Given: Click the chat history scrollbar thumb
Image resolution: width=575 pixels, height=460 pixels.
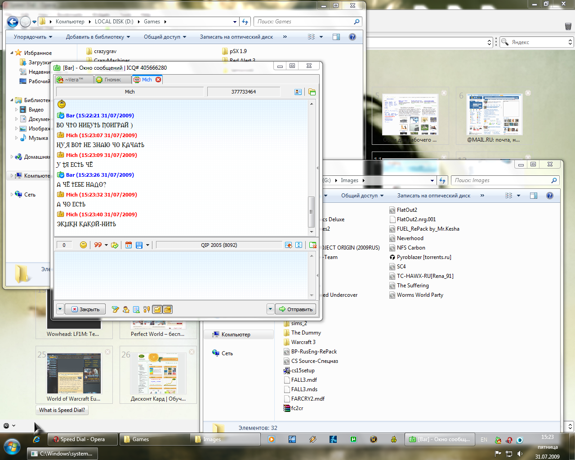Looking at the screenshot, I should tap(311, 212).
